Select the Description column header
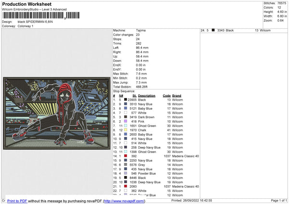Screen dimensions: 289x204 coord(146,96)
